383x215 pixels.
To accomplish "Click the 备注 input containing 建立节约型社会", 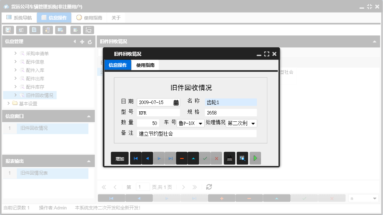I will coord(195,133).
